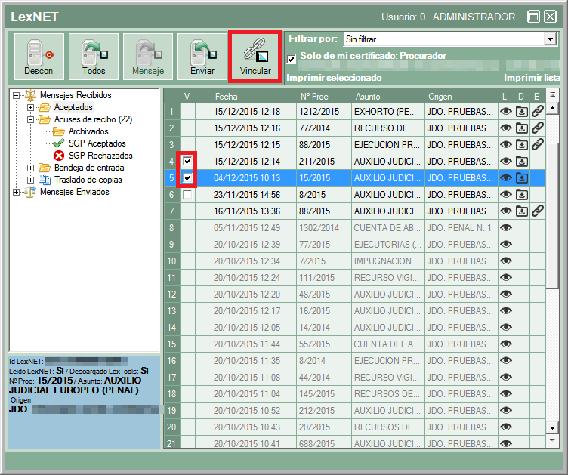Expand the Mensajes Enviados tree node
The width and height of the screenshot is (568, 475).
17,192
